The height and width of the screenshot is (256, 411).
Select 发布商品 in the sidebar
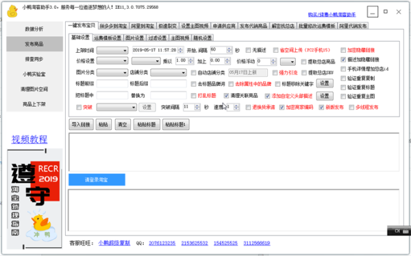(x=34, y=44)
